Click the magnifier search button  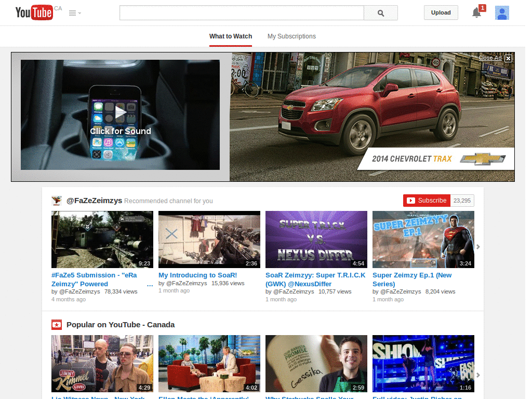381,13
